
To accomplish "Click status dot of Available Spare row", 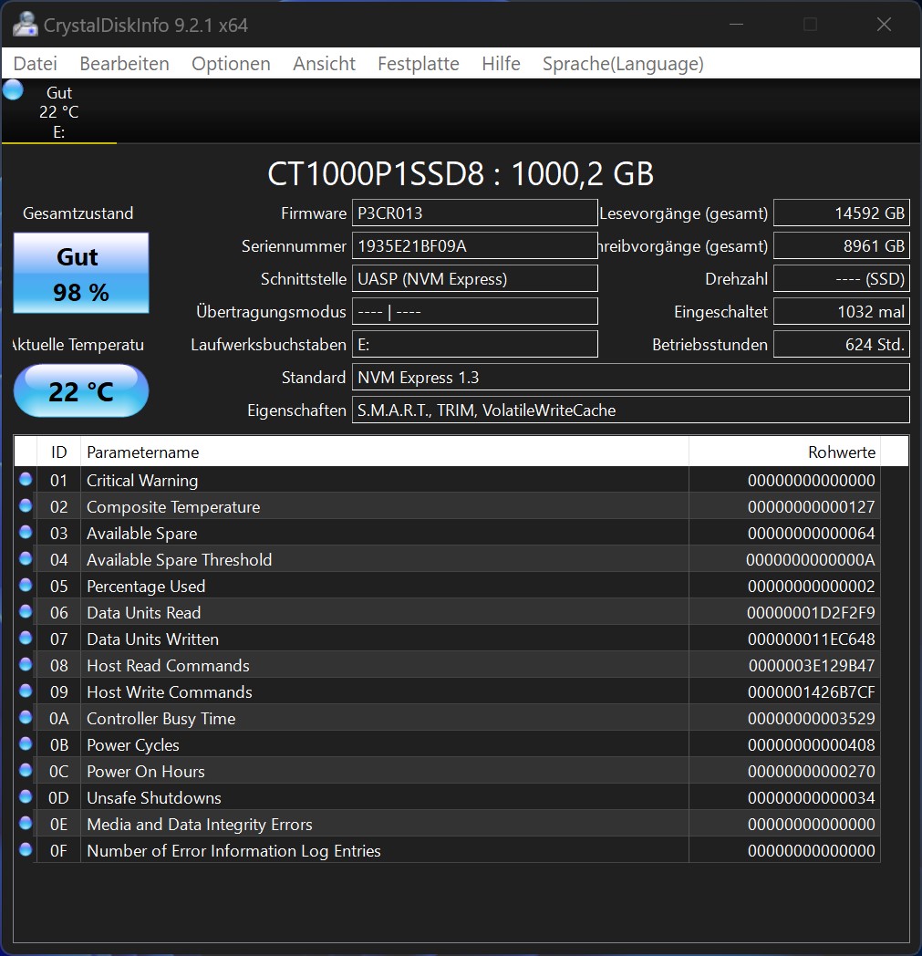I will (26, 532).
